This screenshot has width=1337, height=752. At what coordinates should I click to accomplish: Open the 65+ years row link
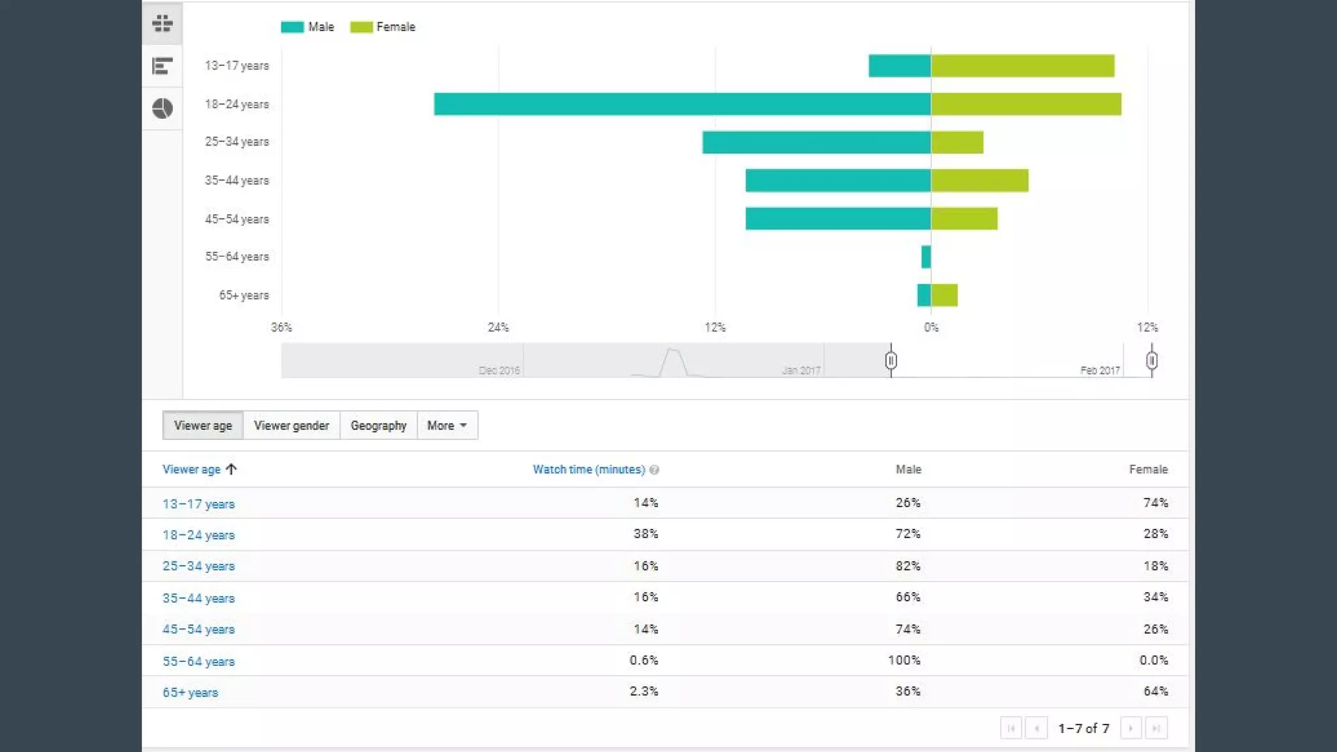click(190, 693)
